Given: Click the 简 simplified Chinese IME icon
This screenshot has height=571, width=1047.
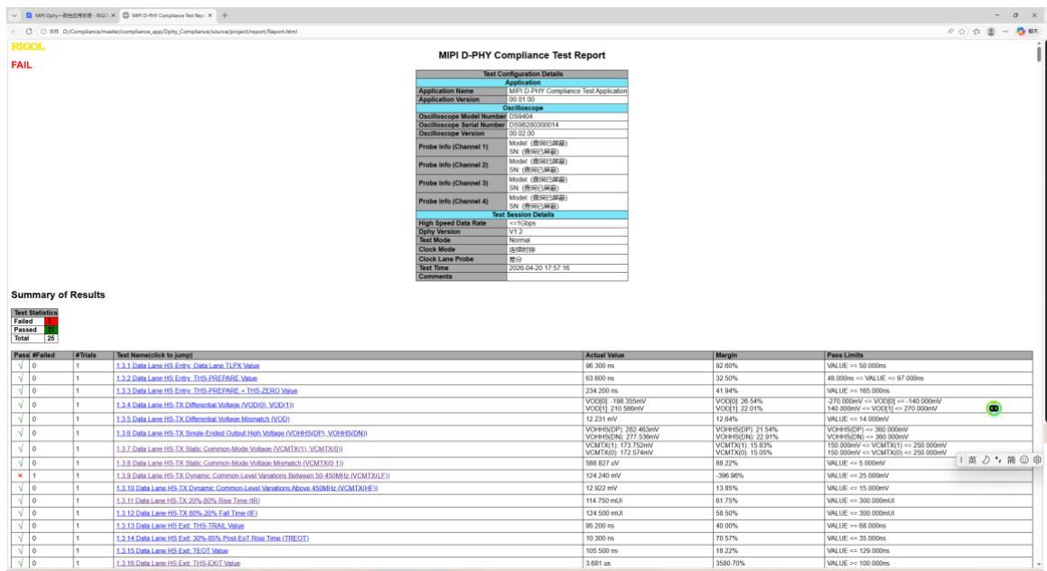Looking at the screenshot, I should (x=1011, y=460).
